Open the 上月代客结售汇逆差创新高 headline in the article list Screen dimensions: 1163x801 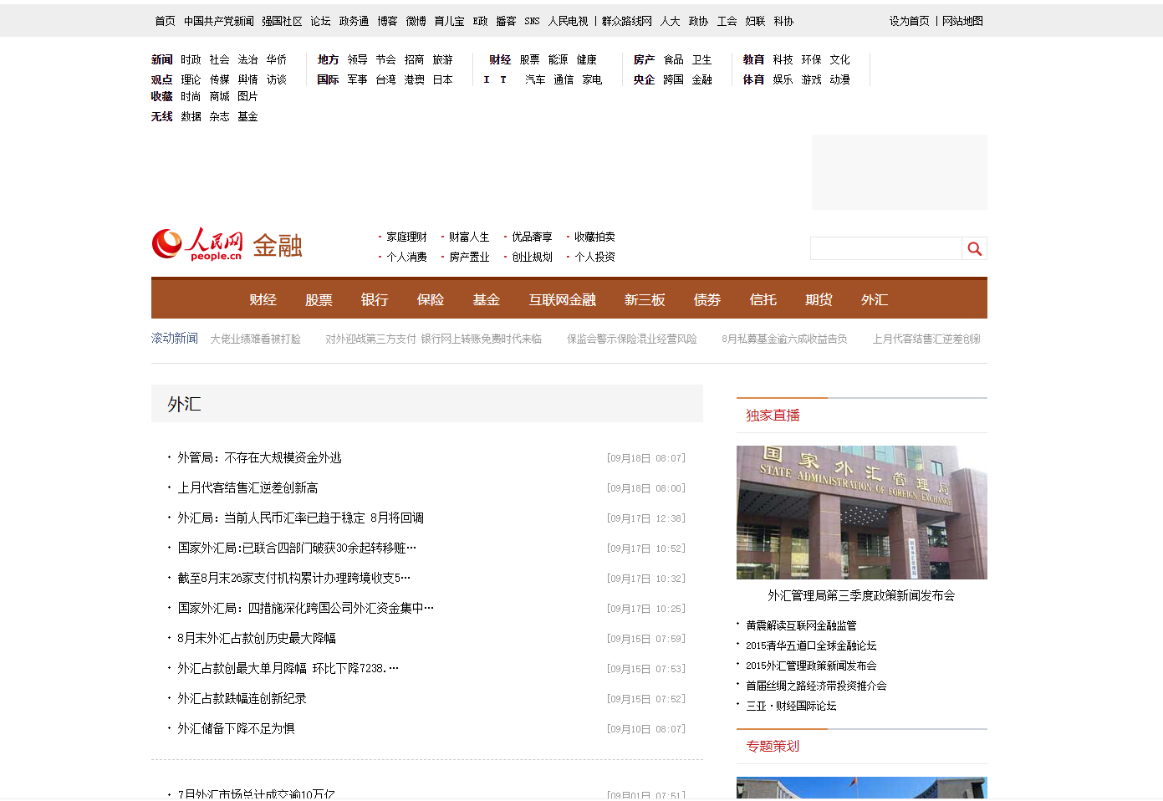pos(247,487)
